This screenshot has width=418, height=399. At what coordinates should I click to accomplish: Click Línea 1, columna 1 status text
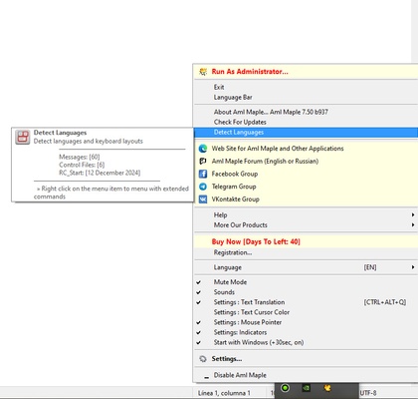tap(224, 393)
